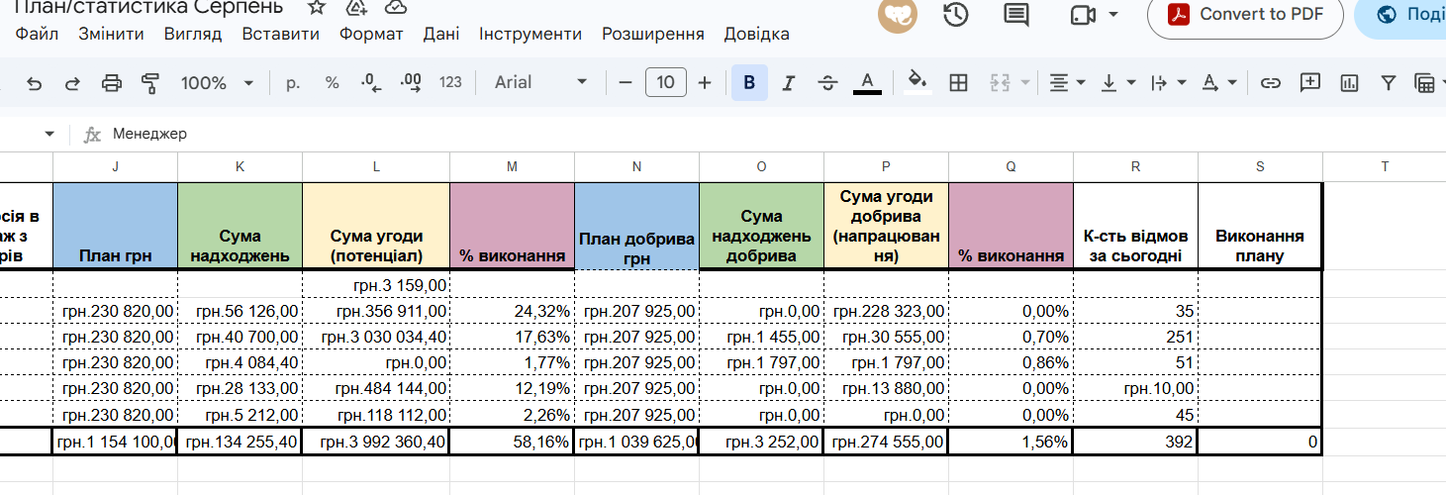The width and height of the screenshot is (1446, 495).
Task: Click the formula bar containing 'Менеджер'
Action: (x=772, y=134)
